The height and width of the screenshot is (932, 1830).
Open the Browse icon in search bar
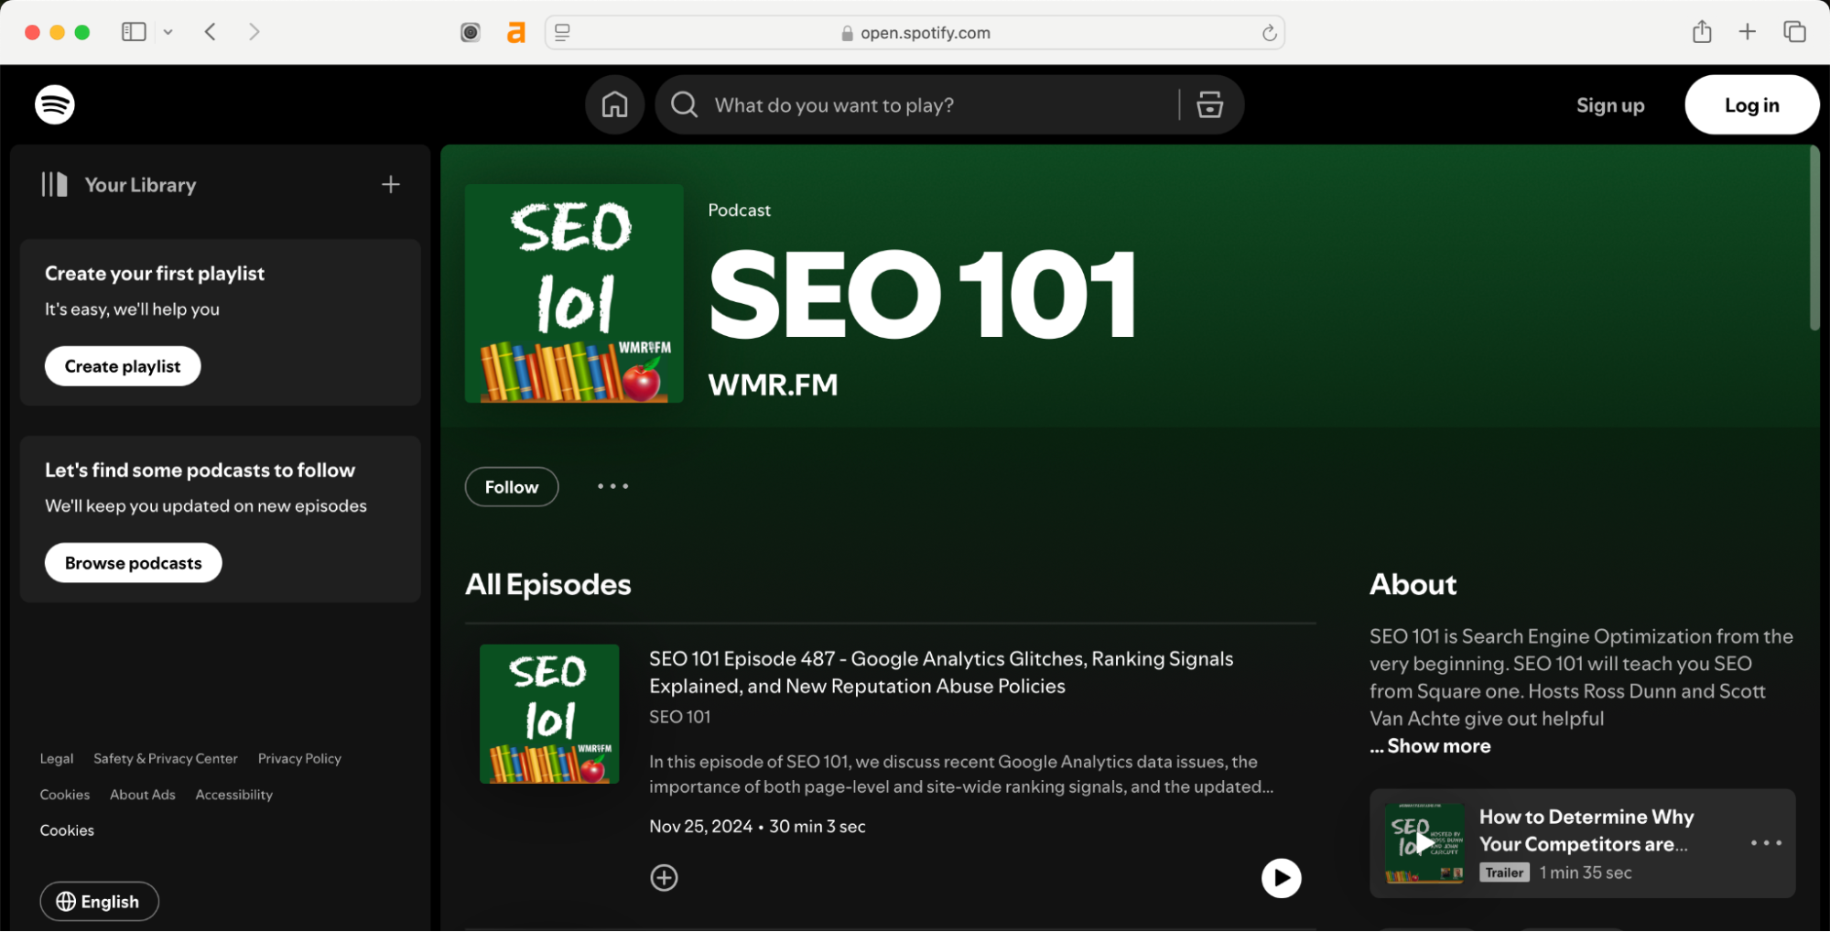pos(1209,104)
